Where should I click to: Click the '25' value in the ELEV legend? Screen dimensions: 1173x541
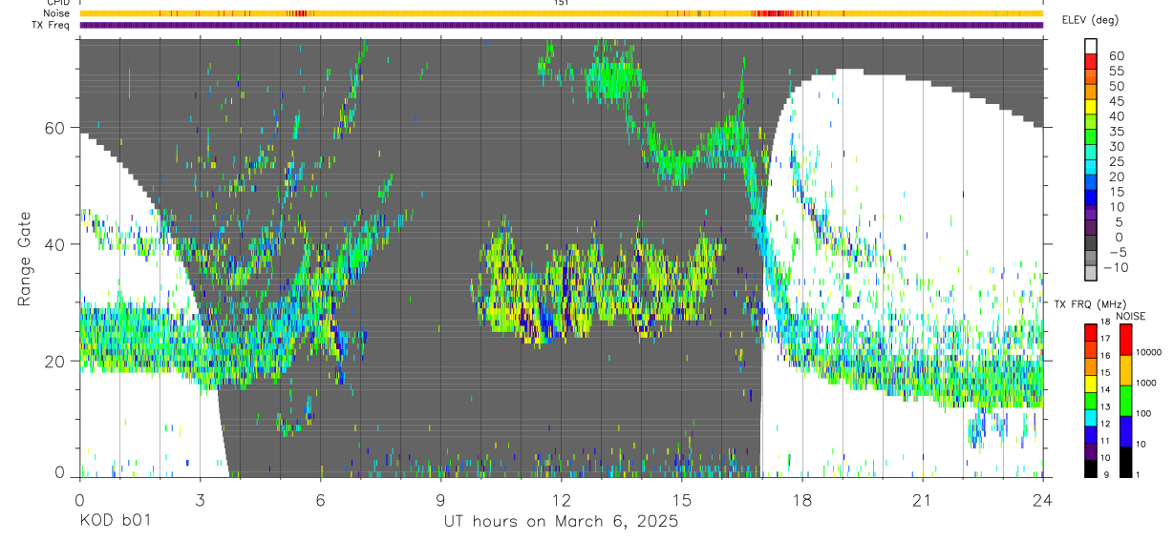tap(1116, 161)
